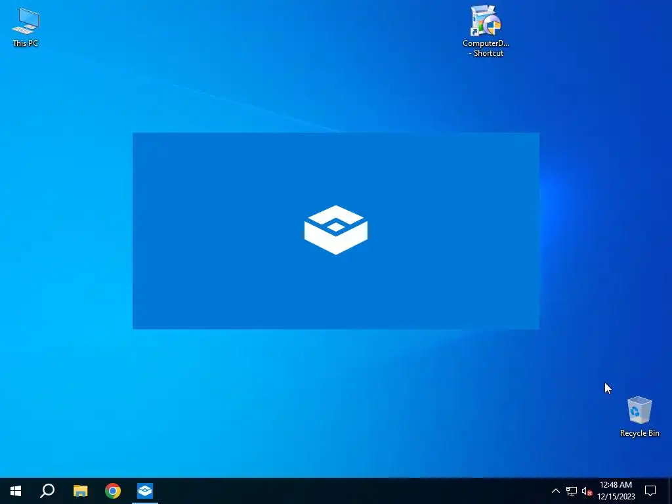Switch to Windows Sandbox taskbar button
The image size is (672, 504).
145,491
